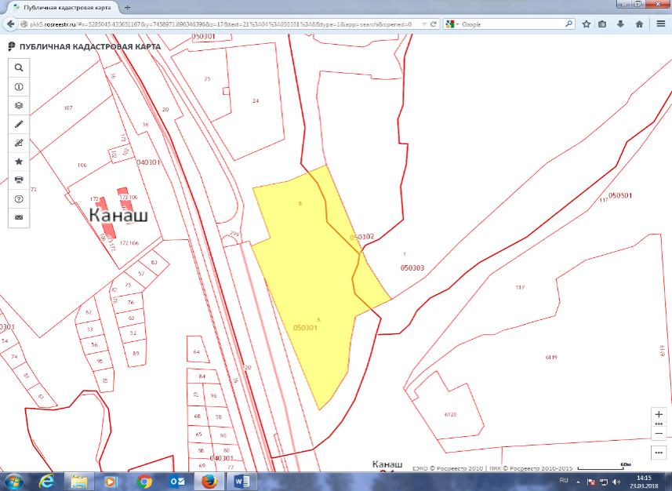Select the pencil drawing tool

(19, 124)
